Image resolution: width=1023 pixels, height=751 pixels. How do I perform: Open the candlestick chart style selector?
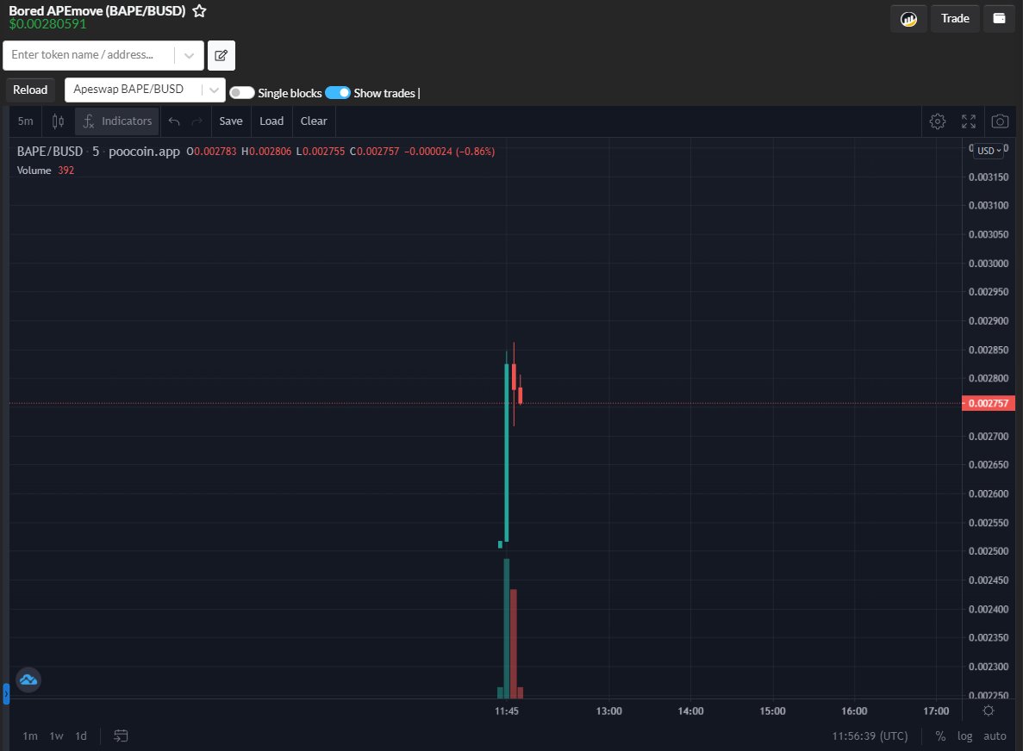coord(58,121)
